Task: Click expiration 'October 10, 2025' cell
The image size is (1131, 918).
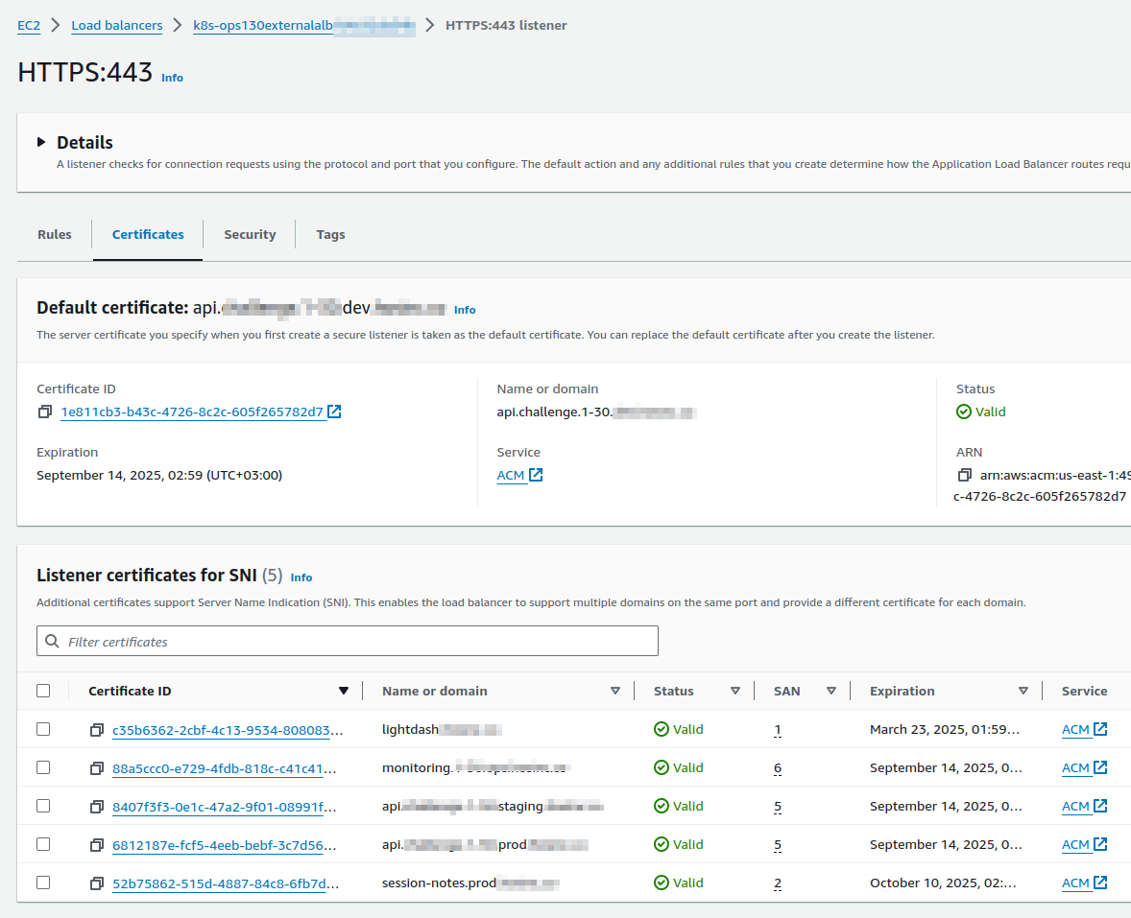Action: click(943, 883)
